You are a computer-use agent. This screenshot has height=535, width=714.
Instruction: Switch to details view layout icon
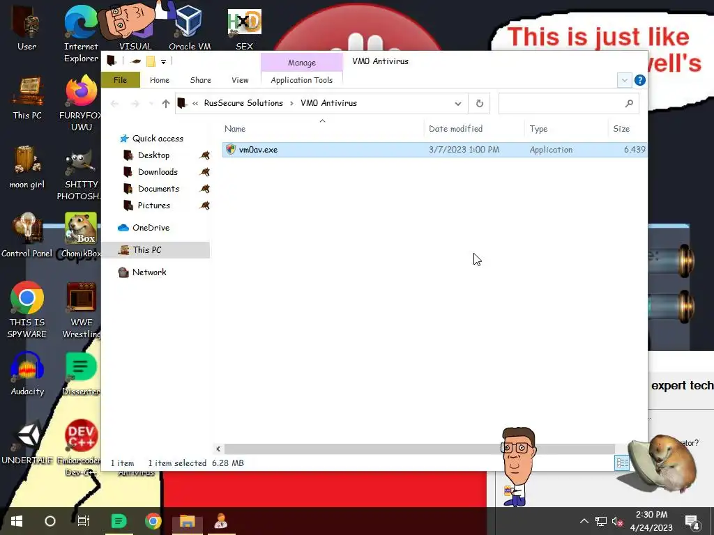(x=622, y=463)
